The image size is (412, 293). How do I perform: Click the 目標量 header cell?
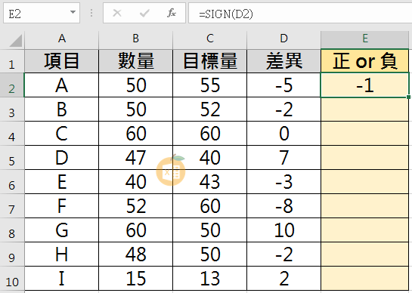[209, 61]
